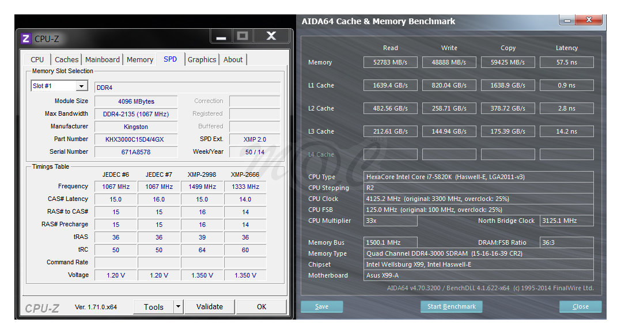Click Memory Write 48888 MB/s result
Image resolution: width=621 pixels, height=334 pixels.
click(449, 62)
